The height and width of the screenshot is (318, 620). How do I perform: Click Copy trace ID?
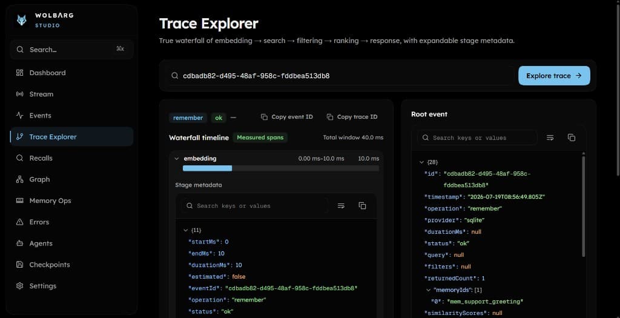click(352, 117)
